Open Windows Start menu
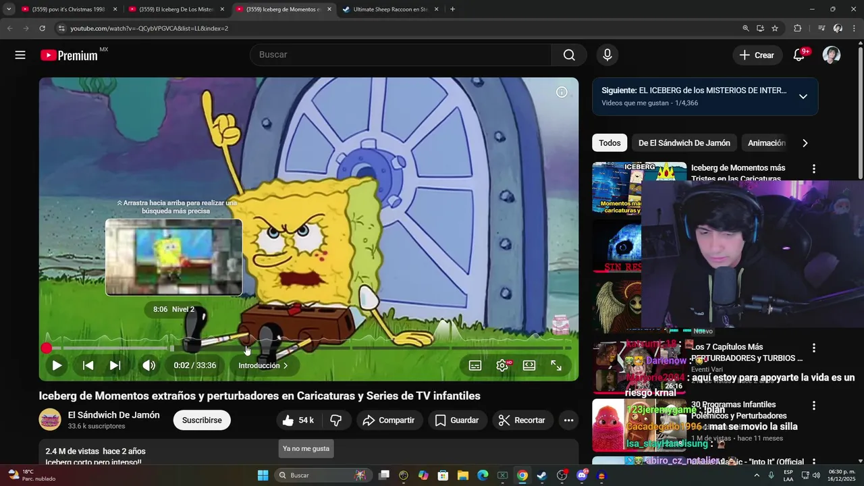Screen dimensions: 864x486 tap(263, 475)
